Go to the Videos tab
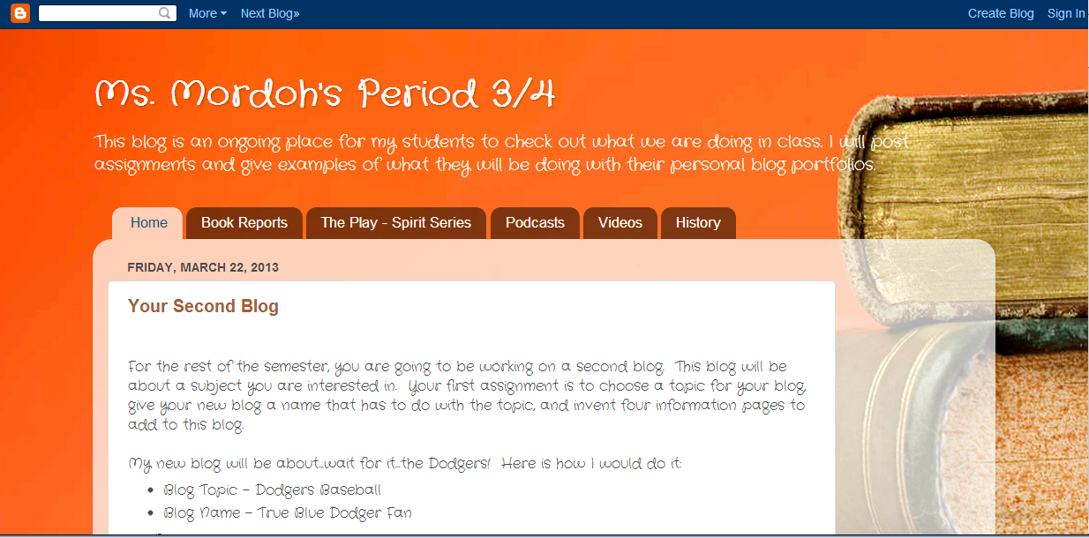The height and width of the screenshot is (538, 1089). (x=620, y=223)
